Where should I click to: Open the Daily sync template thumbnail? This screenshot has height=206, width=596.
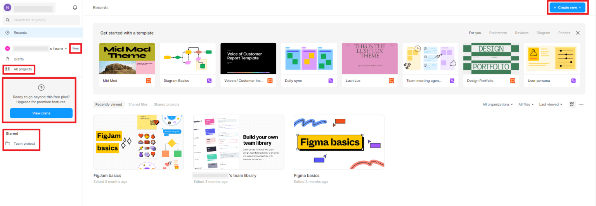(309, 58)
